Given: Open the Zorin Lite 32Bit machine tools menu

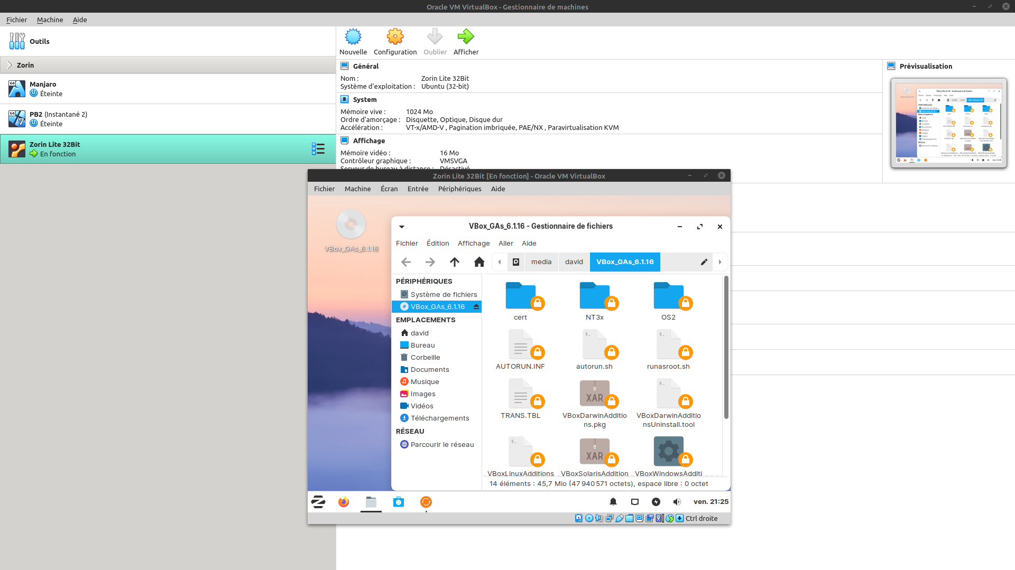Looking at the screenshot, I should 318,149.
